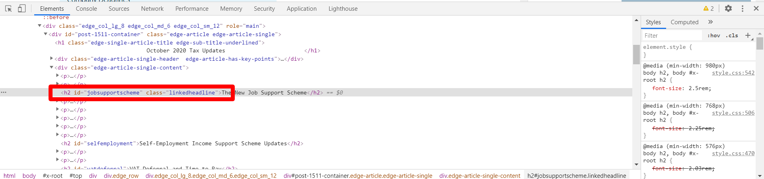Viewport: 764px width, 179px height.
Task: Click the warnings count badge showing 2
Action: (708, 8)
